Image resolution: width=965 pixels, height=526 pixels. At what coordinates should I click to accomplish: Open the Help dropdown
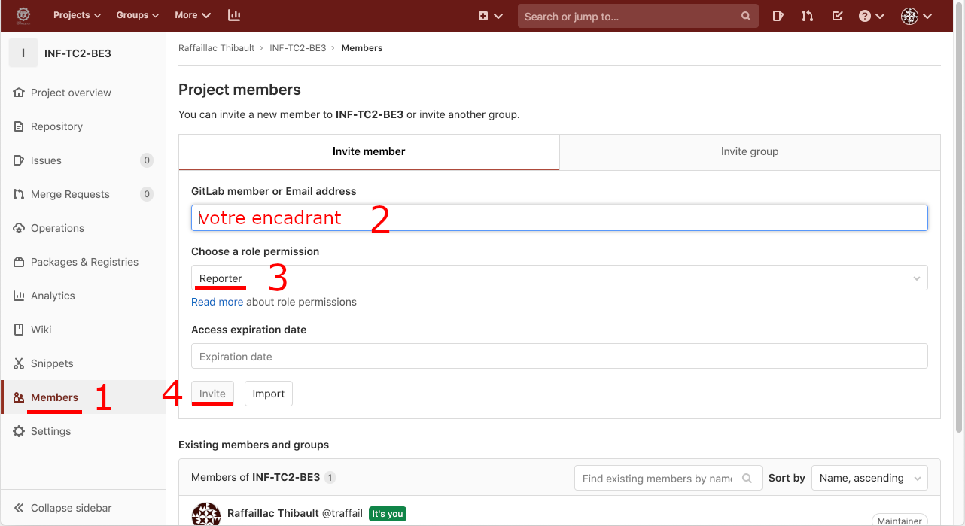(871, 16)
